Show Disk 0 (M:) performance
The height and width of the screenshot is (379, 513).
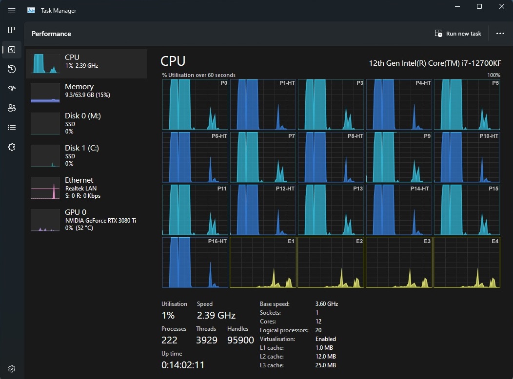86,123
